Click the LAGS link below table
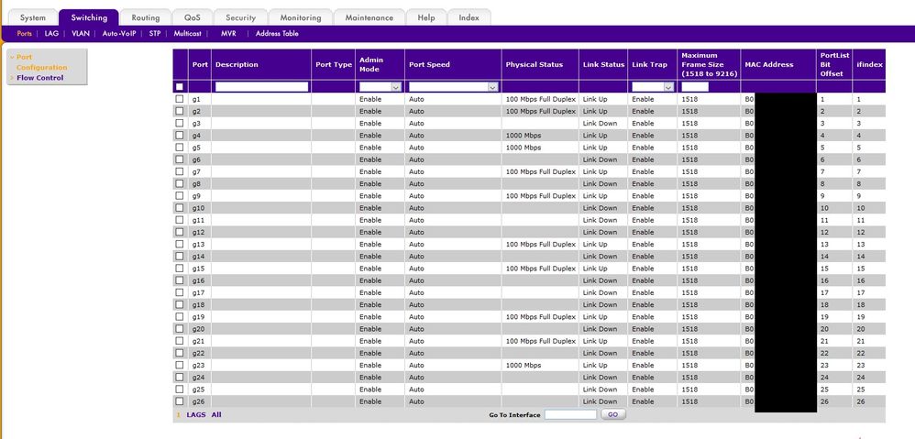Viewport: 915px width, 439px height. coord(196,414)
